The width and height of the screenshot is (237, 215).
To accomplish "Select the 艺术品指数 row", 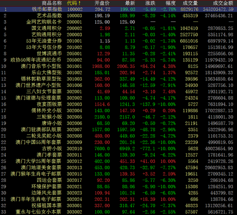I will (x=118, y=15).
